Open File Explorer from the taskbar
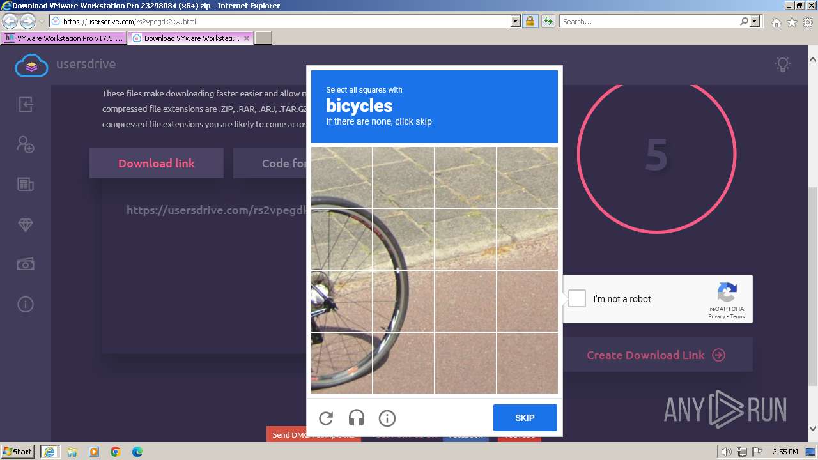 (72, 452)
